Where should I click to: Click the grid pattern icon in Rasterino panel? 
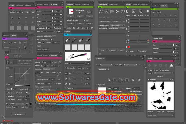pos(25,47)
